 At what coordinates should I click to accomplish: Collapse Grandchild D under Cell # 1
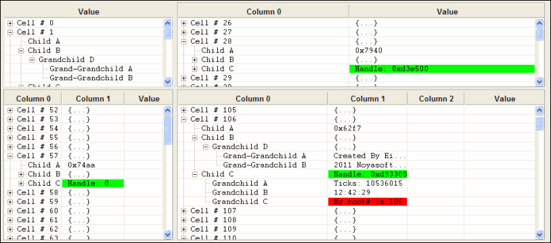[x=32, y=59]
